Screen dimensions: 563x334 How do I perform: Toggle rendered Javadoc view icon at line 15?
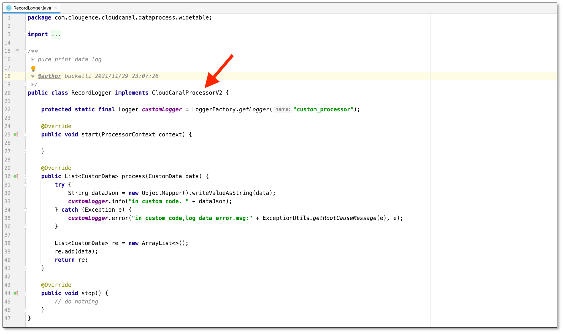point(17,51)
